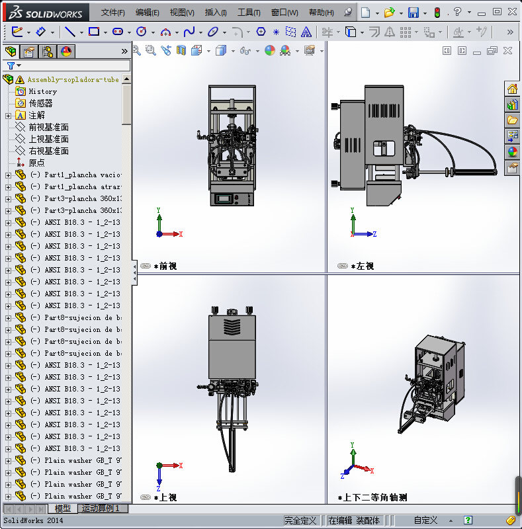Viewport: 522px width, 529px height.
Task: Click the traffic light Rebuild icon
Action: tap(437, 13)
